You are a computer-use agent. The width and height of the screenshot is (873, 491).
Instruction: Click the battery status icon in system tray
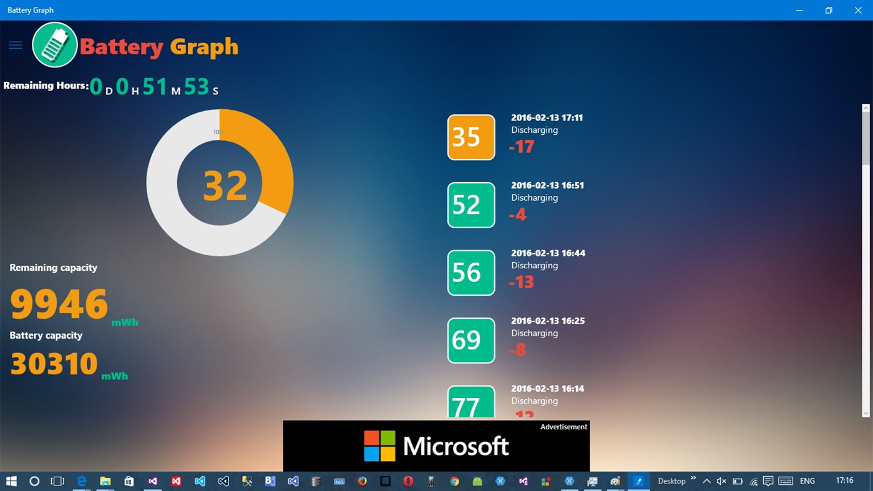[738, 481]
